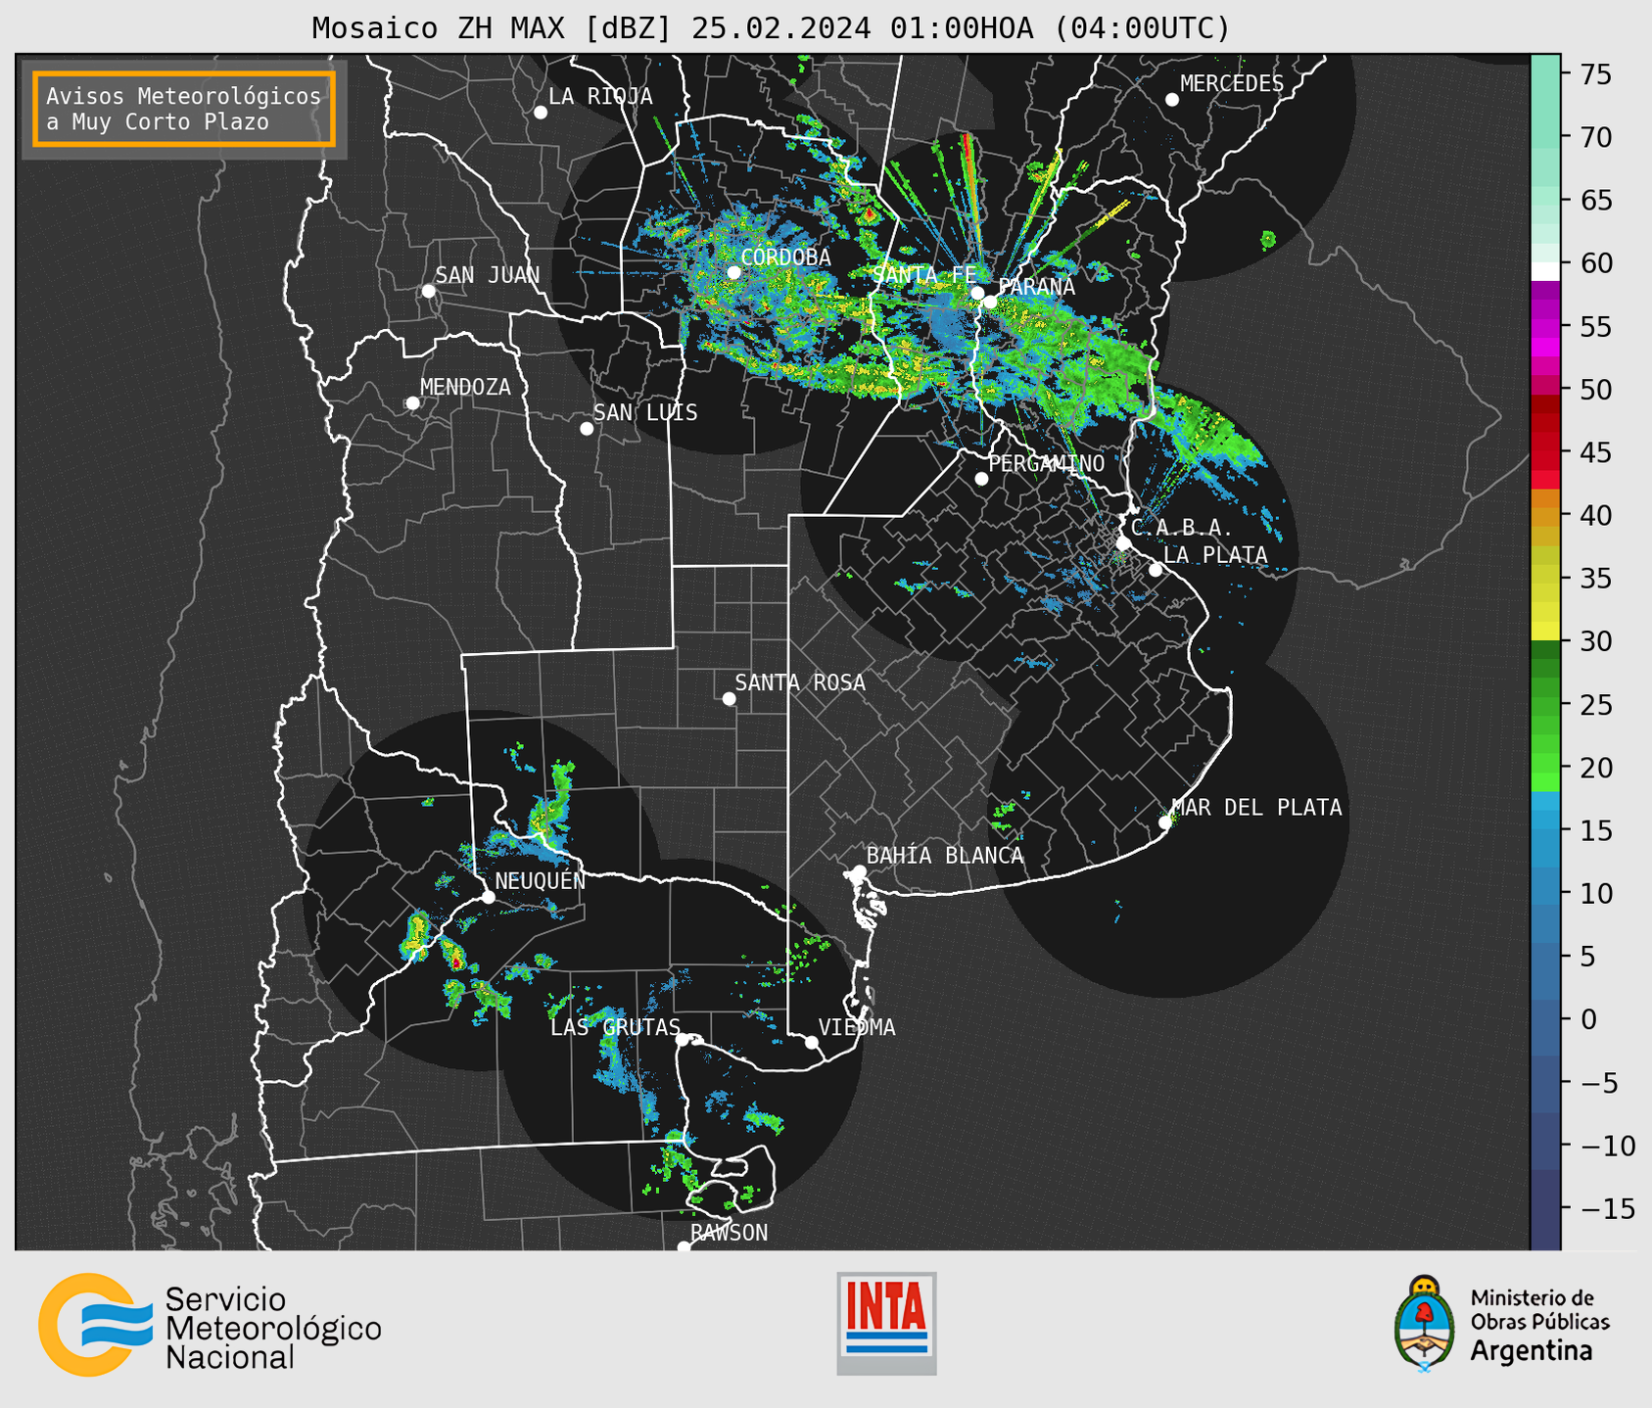Click the VIEDMA city label
This screenshot has height=1408, width=1652.
857,1027
